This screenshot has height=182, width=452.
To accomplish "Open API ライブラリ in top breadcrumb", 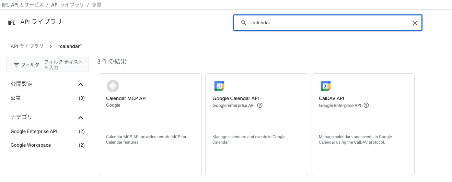I will coord(67,5).
